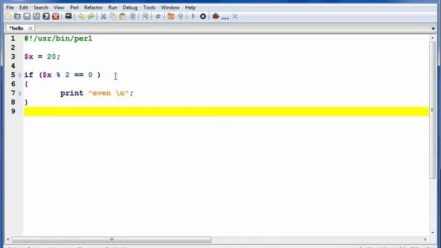Screen dimensions: 441x248
Task: Stop execution with the black circle icon
Action: tap(203, 17)
